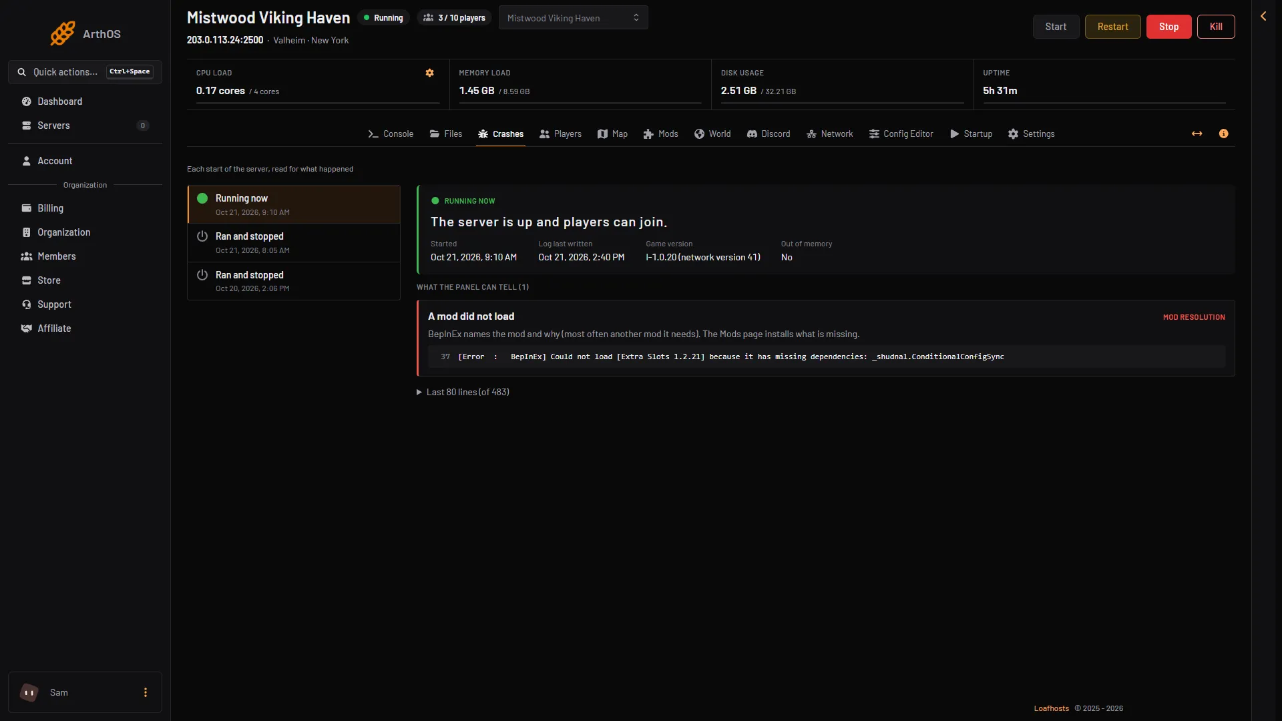Open the Discord tab
1282x721 pixels.
[x=769, y=134]
